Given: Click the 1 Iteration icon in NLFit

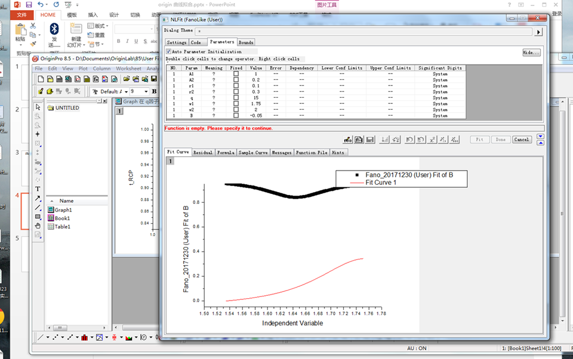Looking at the screenshot, I should [x=443, y=140].
